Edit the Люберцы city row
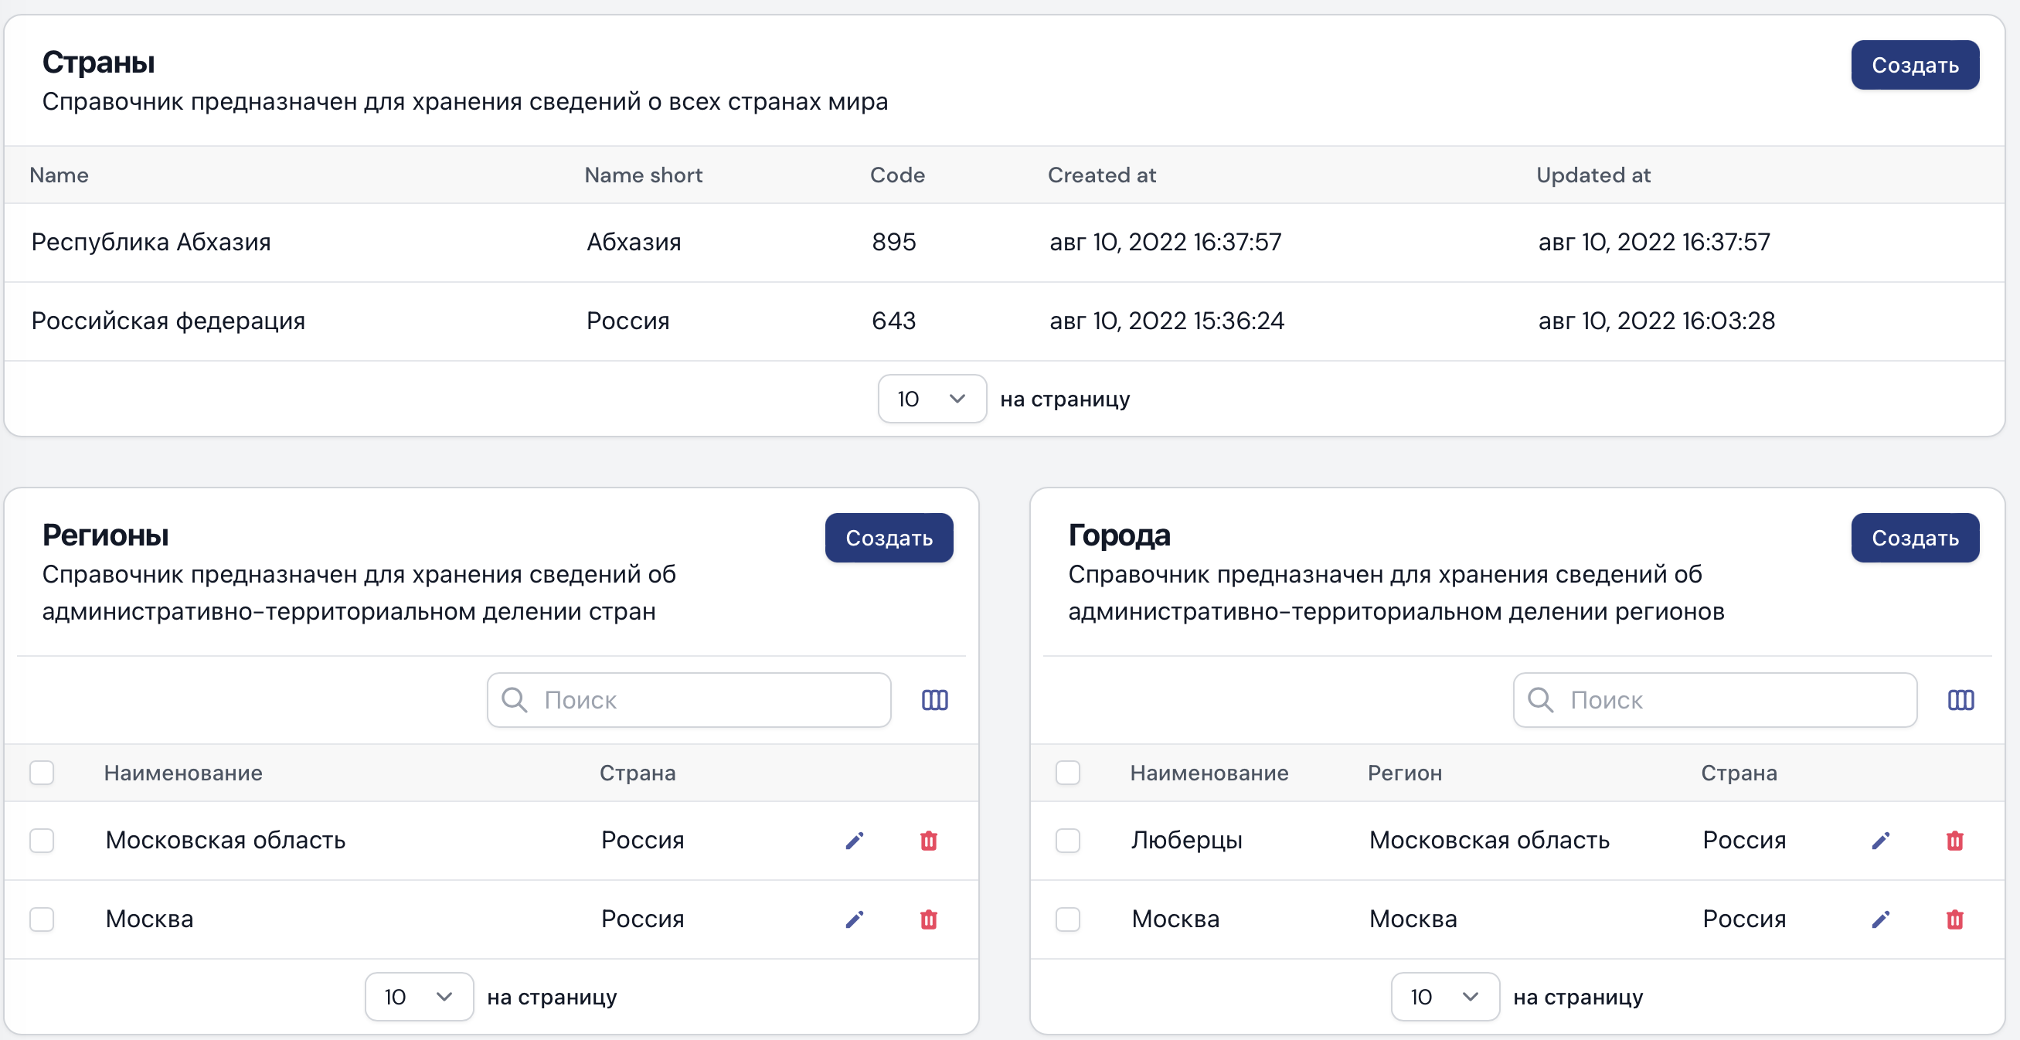 coord(1880,841)
